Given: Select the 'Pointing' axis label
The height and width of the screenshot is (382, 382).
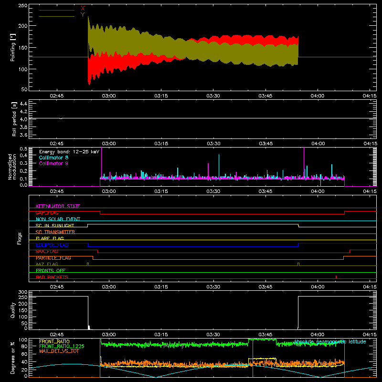Looking at the screenshot, I should point(13,47).
